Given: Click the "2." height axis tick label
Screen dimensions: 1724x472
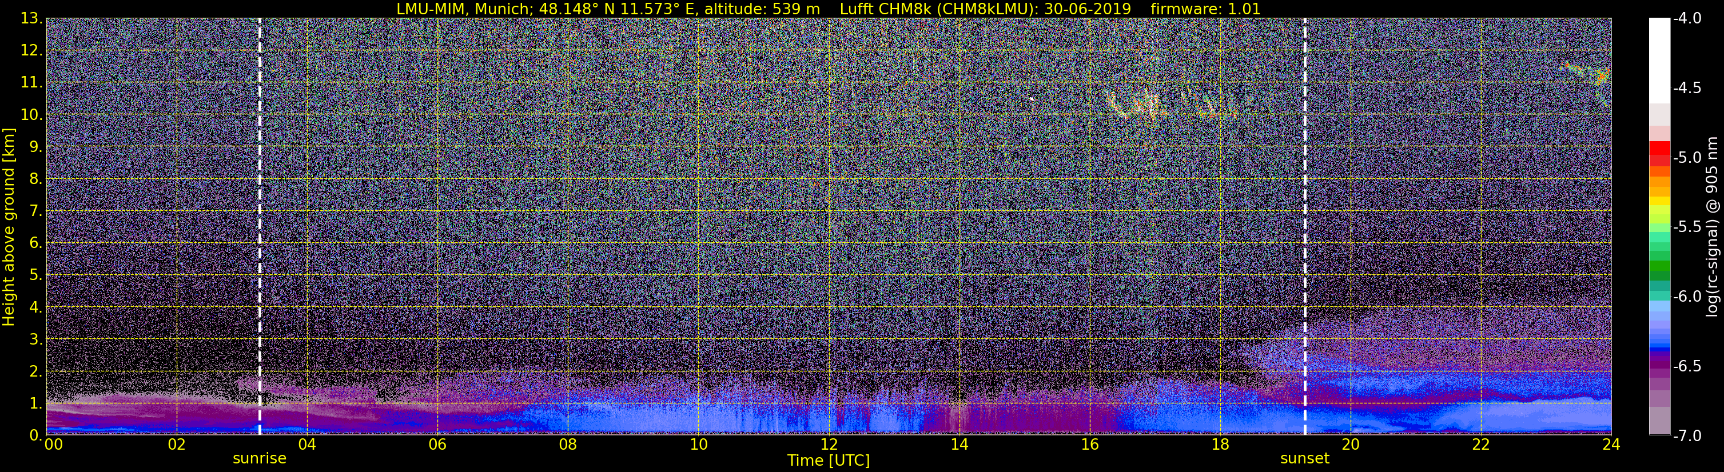Looking at the screenshot, I should tap(35, 372).
